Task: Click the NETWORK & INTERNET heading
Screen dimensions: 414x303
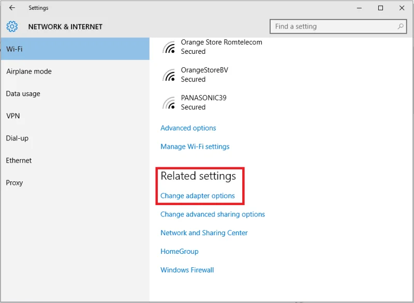Action: 65,27
